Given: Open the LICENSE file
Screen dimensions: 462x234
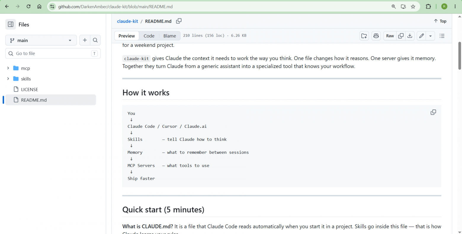Looking at the screenshot, I should point(30,89).
